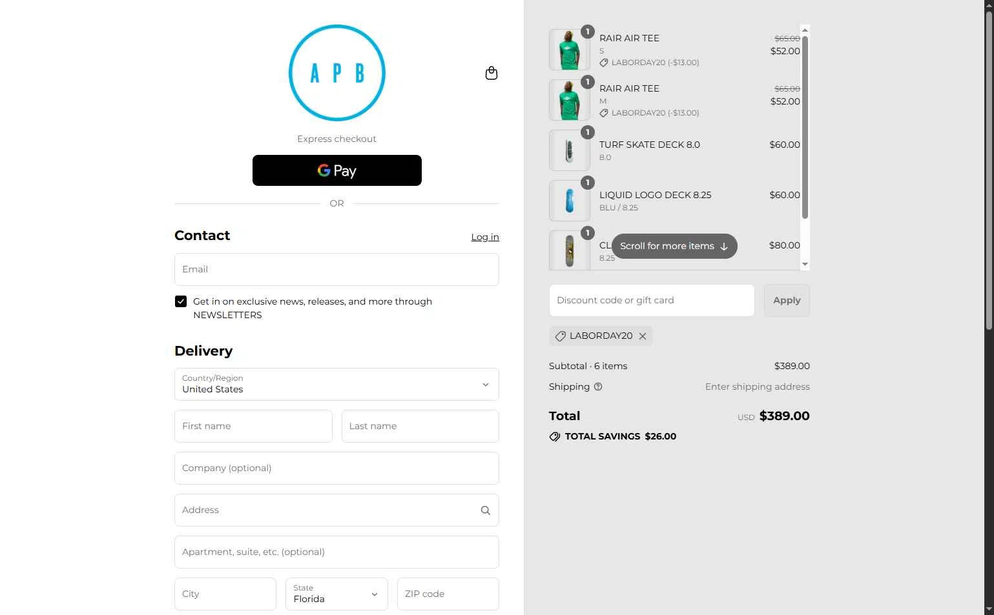Remove the LABORDAY20 discount code with X
Screen dimensions: 994x615
click(643, 336)
